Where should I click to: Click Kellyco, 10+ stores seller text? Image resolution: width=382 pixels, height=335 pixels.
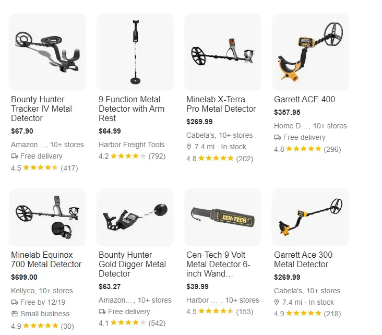[42, 291]
